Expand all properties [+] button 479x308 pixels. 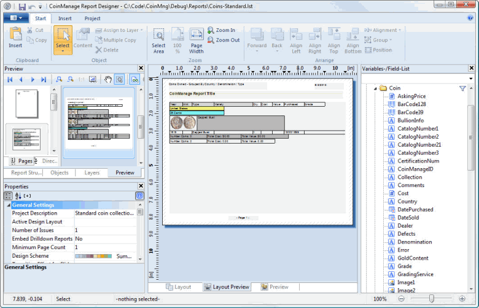click(x=27, y=196)
